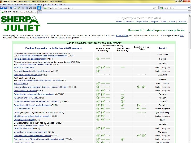Sort table by the Country heading
191x143 pixels.
coord(162,48)
